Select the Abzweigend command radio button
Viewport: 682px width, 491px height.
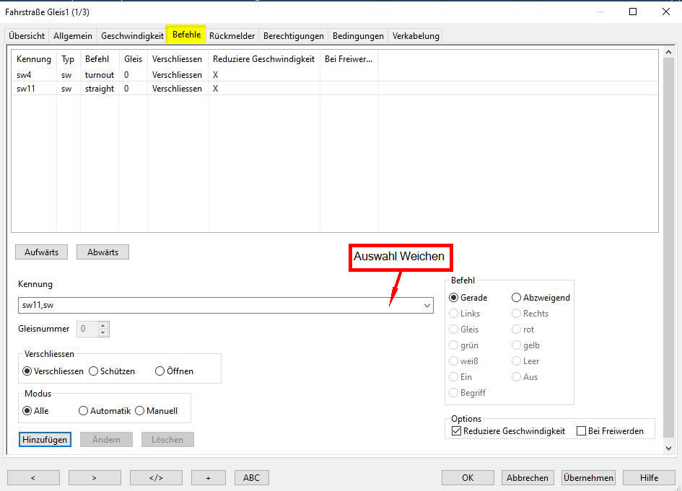coord(517,298)
